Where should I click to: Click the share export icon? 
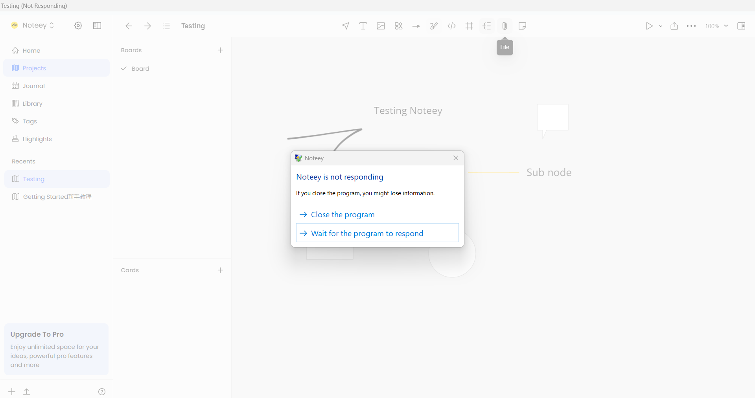pos(674,26)
